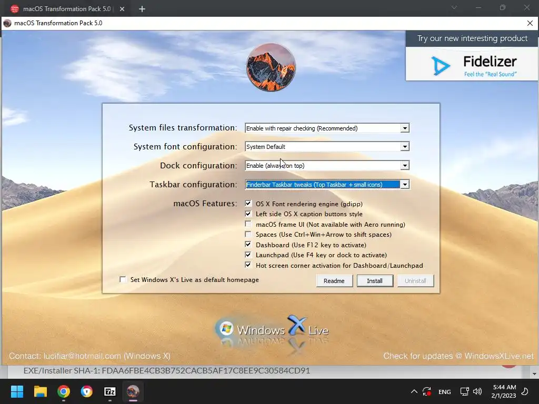This screenshot has width=539, height=404.
Task: Click lucifiar@hotmail.com contact text
Action: pos(82,356)
